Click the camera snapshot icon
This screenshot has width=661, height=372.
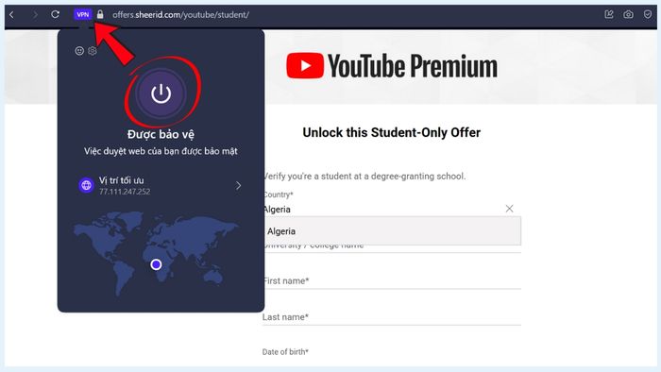(628, 15)
